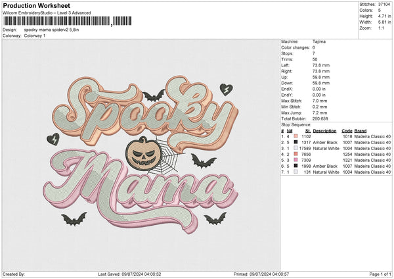Viewport: 394px width, 279px height.
Task: Pick the black swatch in stop row 6
Action: tap(295, 166)
